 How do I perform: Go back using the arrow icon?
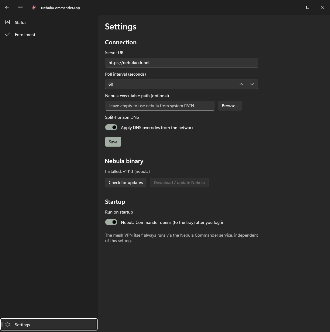[7, 8]
